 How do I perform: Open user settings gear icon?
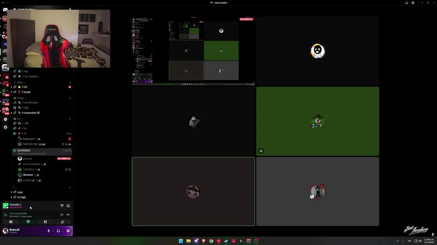(68, 231)
